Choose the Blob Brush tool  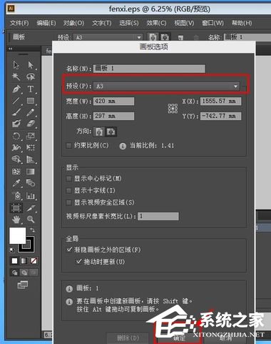click(x=16, y=124)
